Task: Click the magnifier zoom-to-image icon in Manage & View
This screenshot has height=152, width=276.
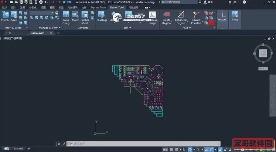Action: 31,17
